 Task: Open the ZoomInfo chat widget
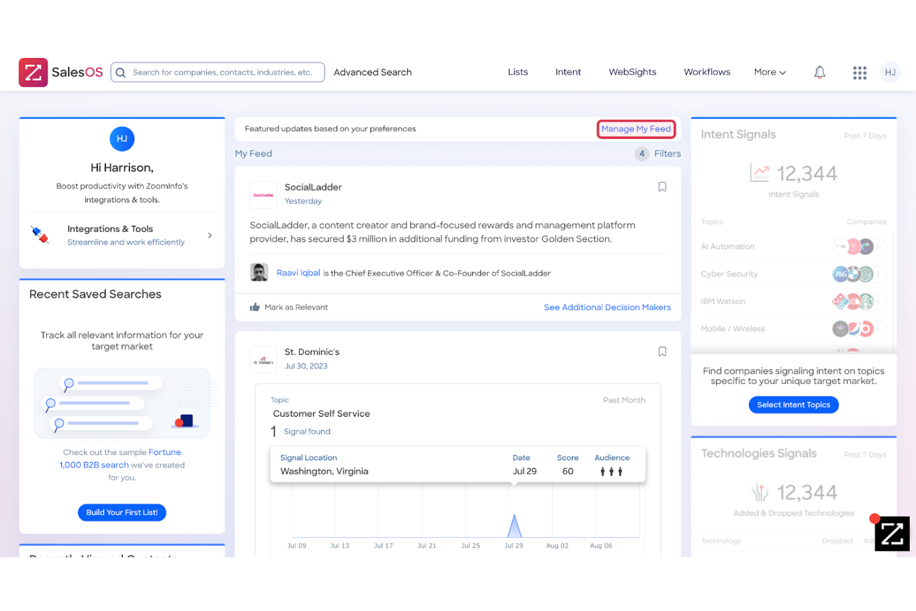coord(891,534)
